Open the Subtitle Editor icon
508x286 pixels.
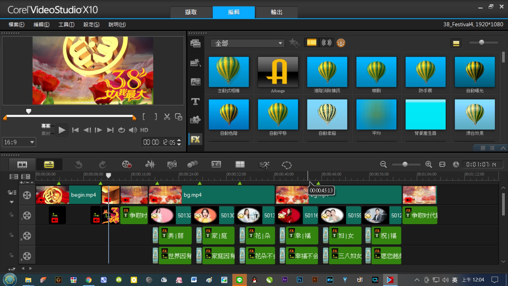(216, 165)
